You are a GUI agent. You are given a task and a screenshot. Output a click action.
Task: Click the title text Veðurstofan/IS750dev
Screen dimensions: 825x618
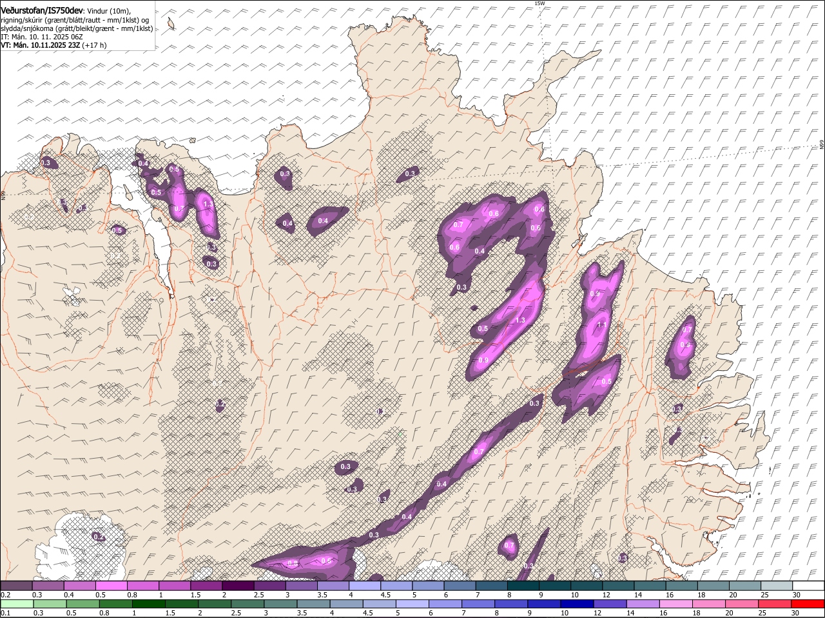pos(42,11)
